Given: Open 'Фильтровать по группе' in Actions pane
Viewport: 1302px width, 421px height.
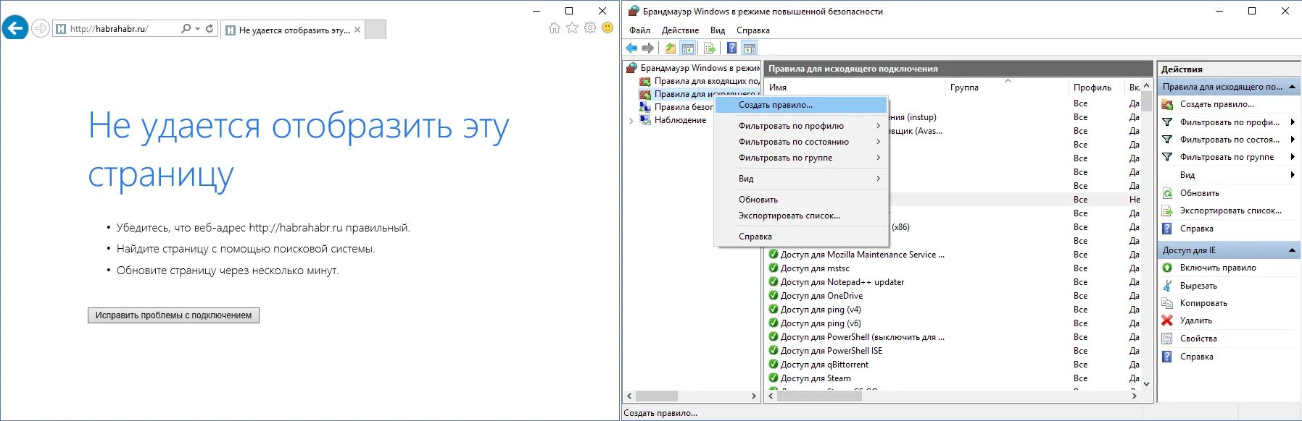Looking at the screenshot, I should point(1229,157).
